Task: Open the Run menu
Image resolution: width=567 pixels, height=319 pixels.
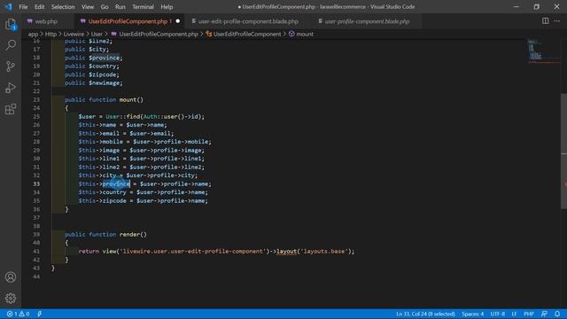Action: 120,7
